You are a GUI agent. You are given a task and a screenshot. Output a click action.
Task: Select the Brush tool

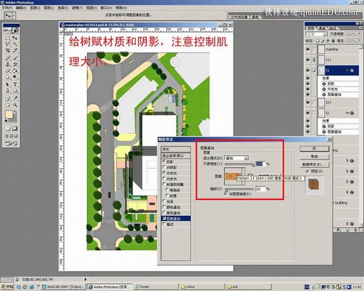tap(15, 58)
